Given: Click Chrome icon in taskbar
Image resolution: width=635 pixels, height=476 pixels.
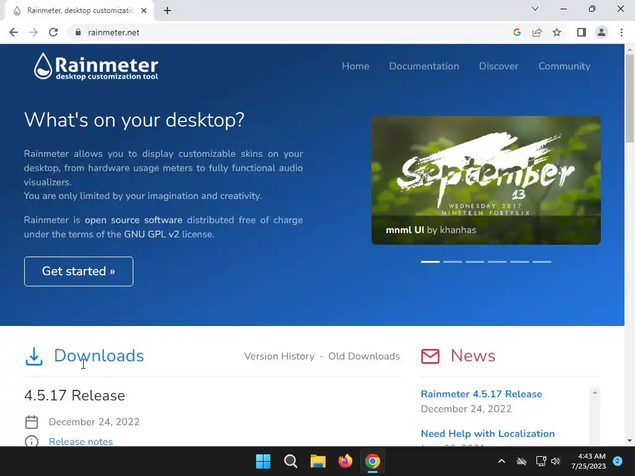Looking at the screenshot, I should point(373,461).
